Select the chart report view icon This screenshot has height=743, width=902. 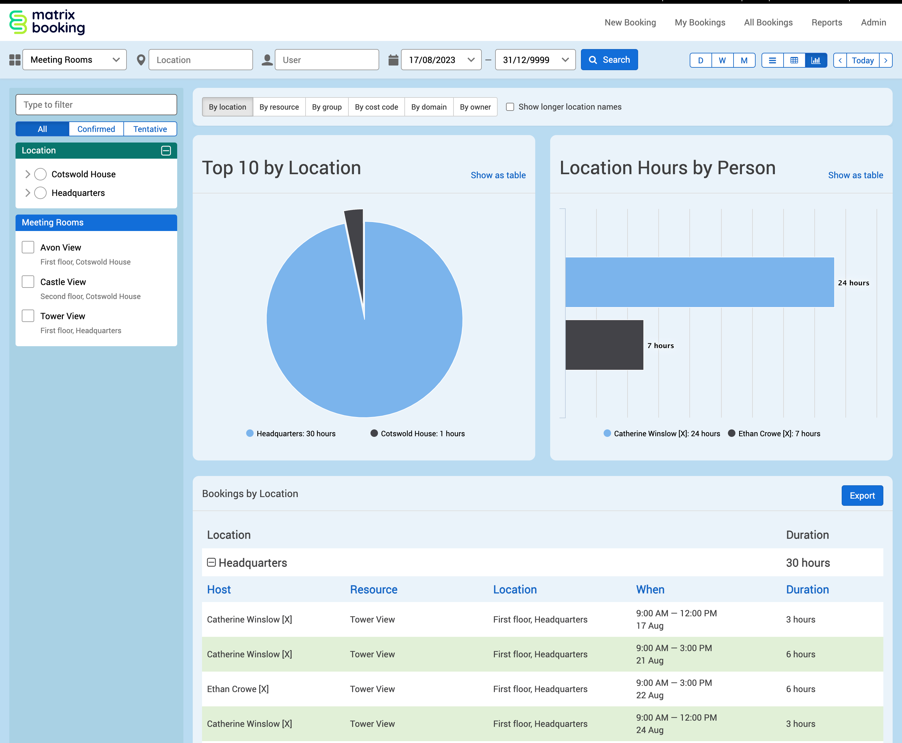point(816,60)
